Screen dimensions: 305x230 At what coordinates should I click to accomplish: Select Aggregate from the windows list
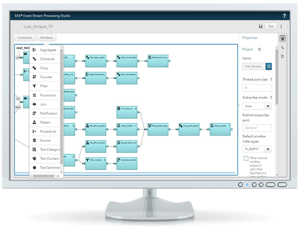45,50
